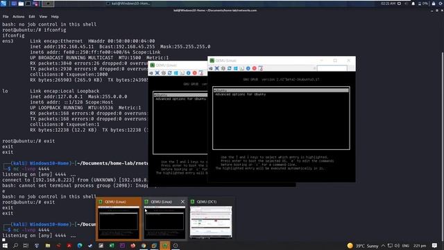Click red disconnect icon in front QEMU toolbar
Screen dimensions: 444x250
click(255, 68)
